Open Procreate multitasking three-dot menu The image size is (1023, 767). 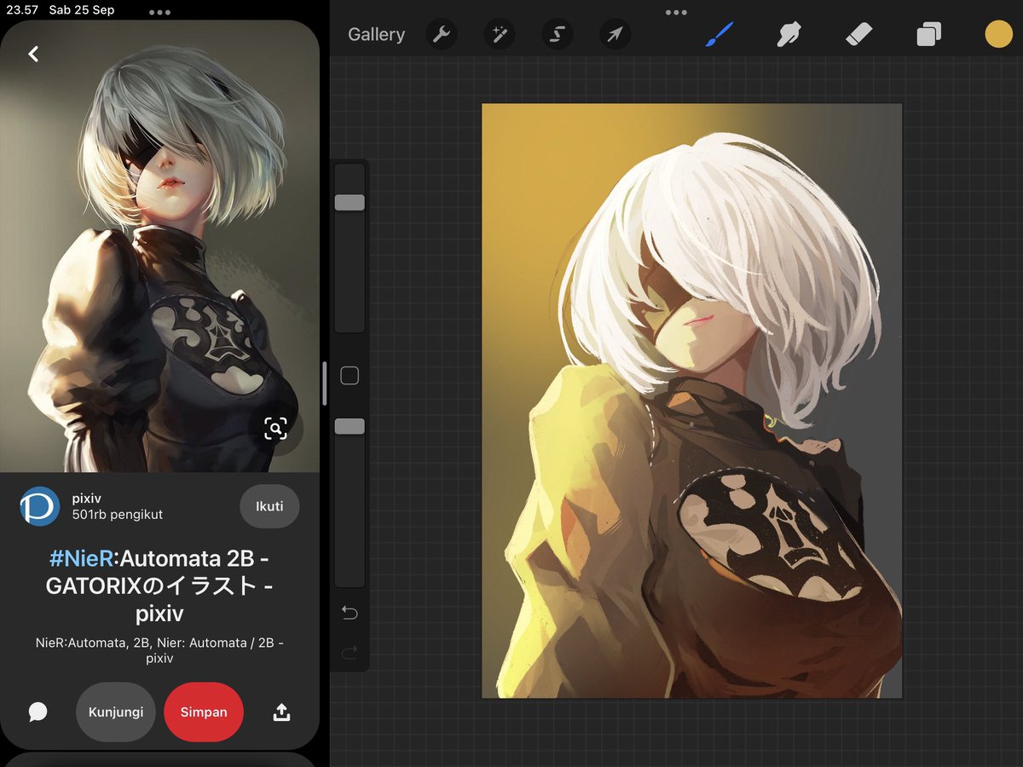676,13
